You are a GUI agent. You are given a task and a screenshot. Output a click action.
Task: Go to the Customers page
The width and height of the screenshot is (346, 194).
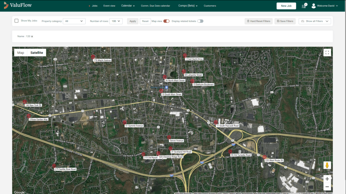point(210,6)
